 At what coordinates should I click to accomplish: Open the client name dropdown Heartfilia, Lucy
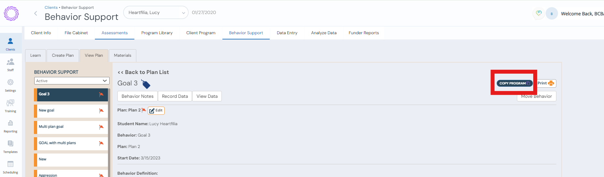click(156, 13)
